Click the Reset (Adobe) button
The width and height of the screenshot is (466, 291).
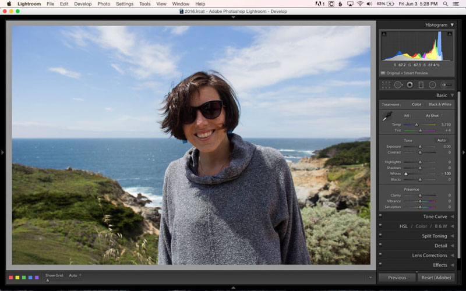pyautogui.click(x=436, y=278)
